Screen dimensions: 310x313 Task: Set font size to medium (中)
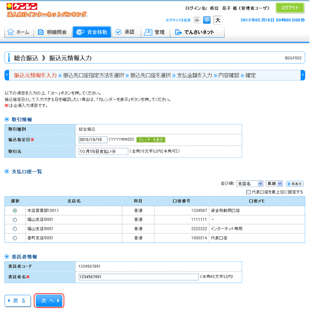(x=207, y=20)
